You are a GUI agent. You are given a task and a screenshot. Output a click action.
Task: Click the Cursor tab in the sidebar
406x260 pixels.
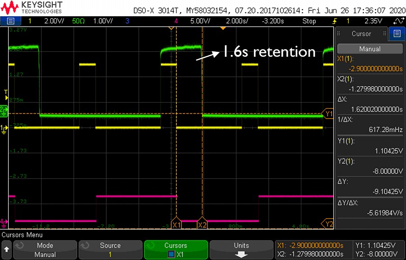(361, 34)
